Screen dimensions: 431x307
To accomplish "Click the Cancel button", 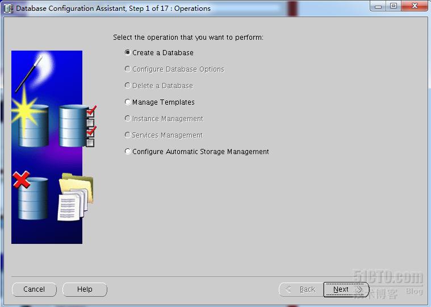I will coord(34,289).
